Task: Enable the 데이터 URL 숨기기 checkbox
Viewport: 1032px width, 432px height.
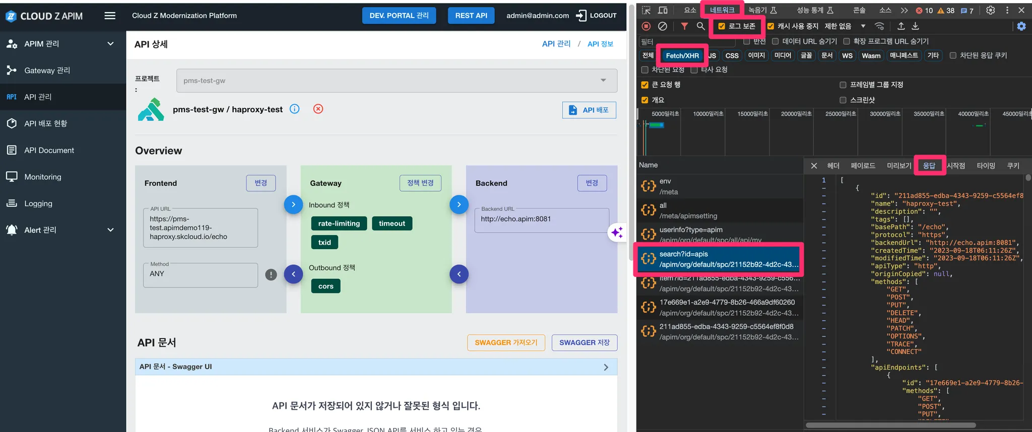Action: pos(776,41)
